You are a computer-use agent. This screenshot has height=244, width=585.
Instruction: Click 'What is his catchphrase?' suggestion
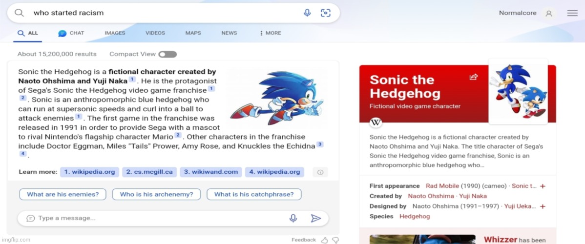tap(254, 194)
